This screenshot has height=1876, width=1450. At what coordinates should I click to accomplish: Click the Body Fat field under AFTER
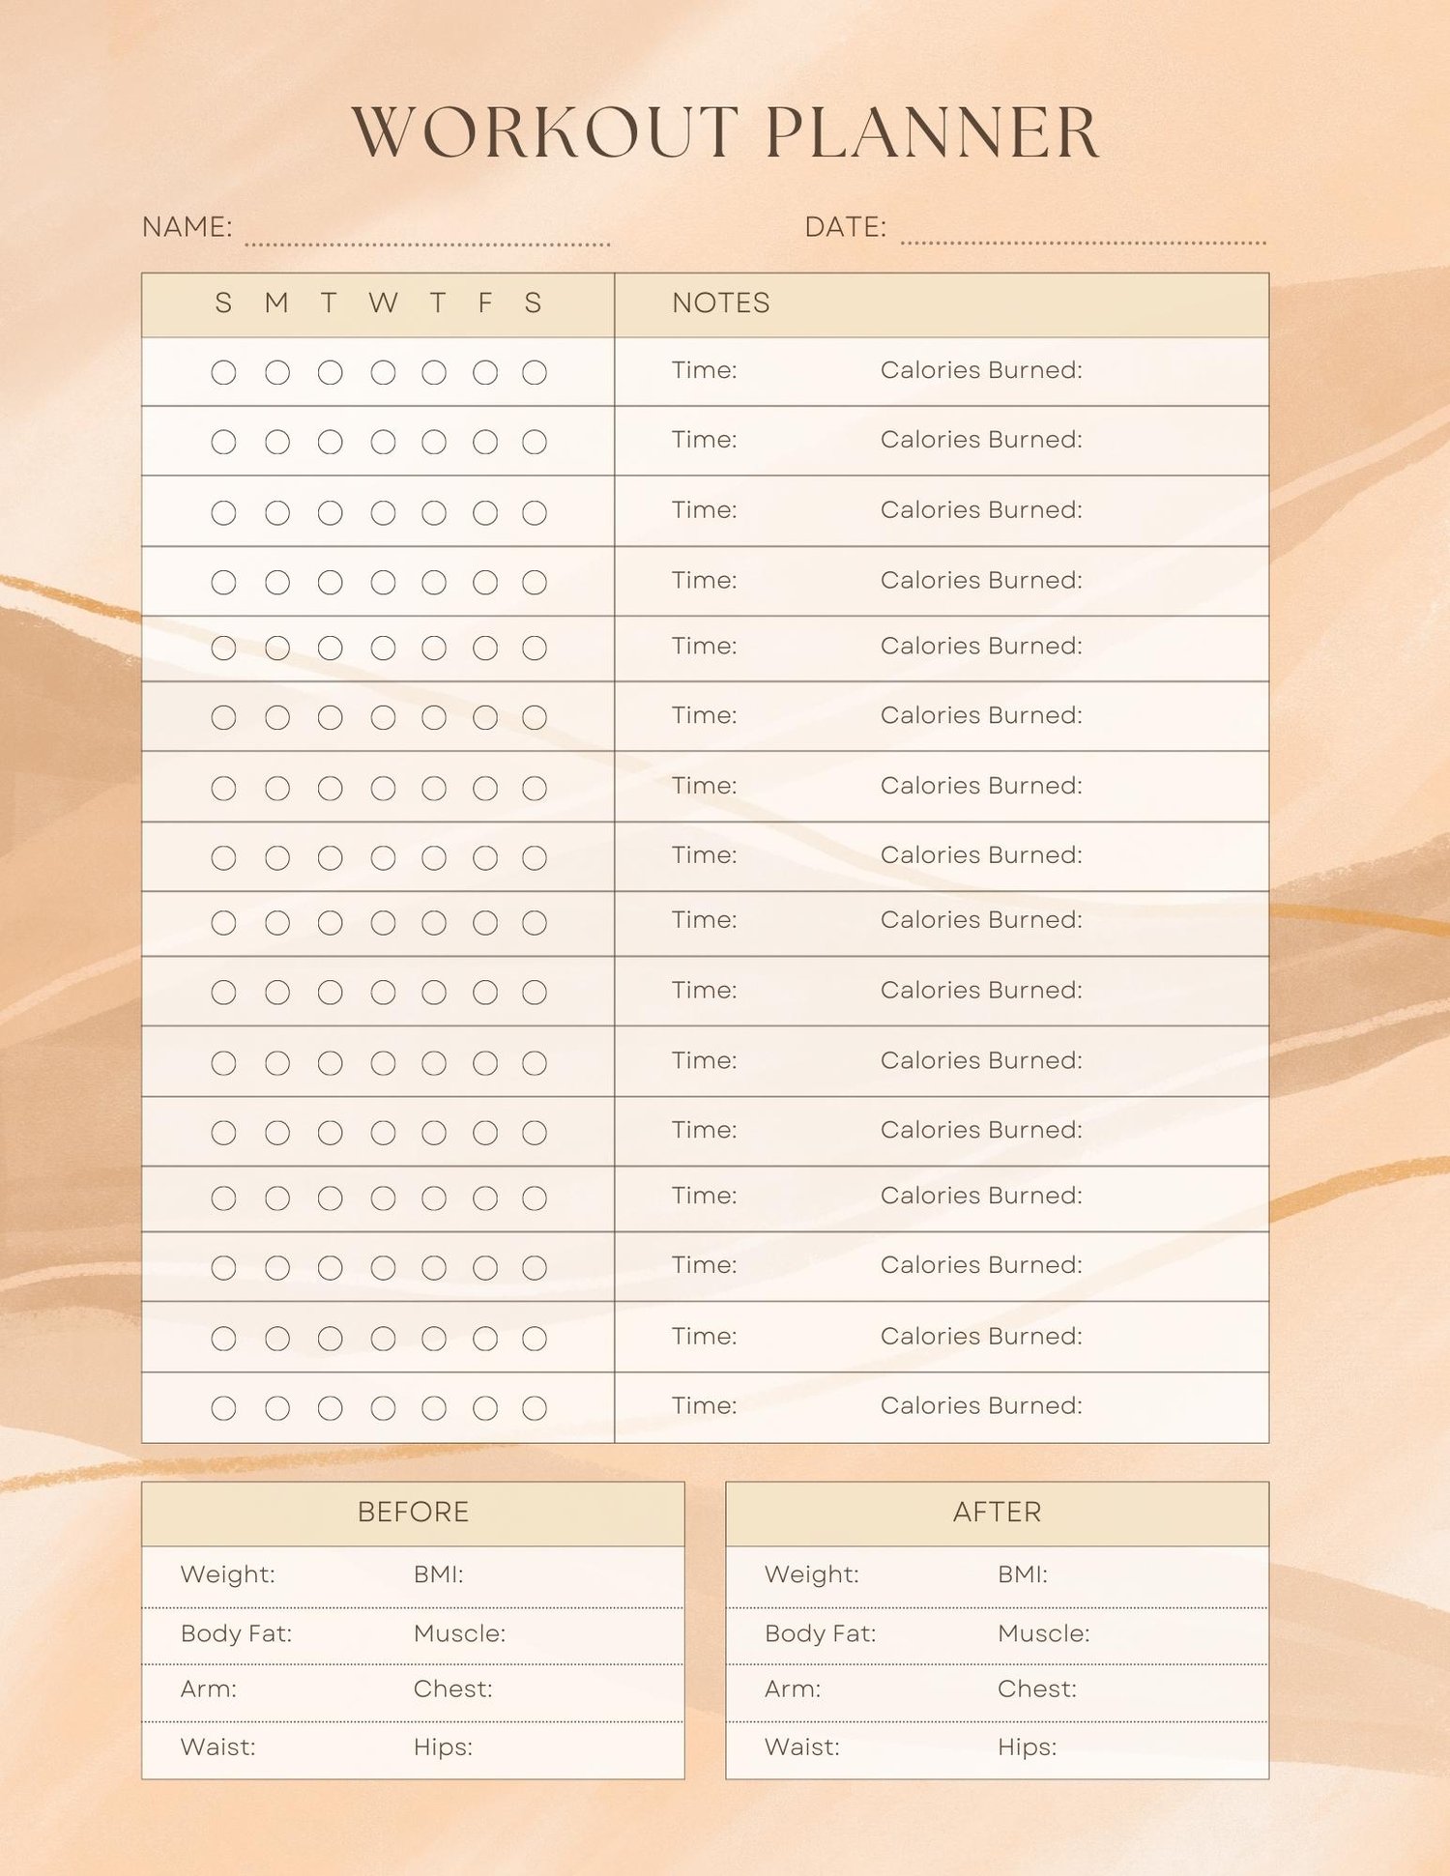click(821, 1633)
